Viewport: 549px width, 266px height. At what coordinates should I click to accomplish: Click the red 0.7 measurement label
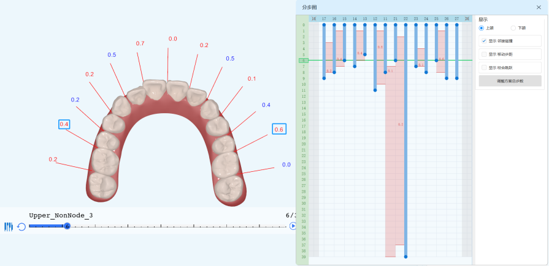click(140, 43)
